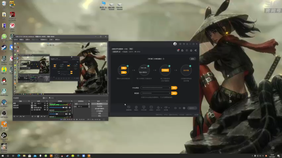Add a new source in OBS sources panel
Viewport: 282px width, 158px height.
[32, 117]
